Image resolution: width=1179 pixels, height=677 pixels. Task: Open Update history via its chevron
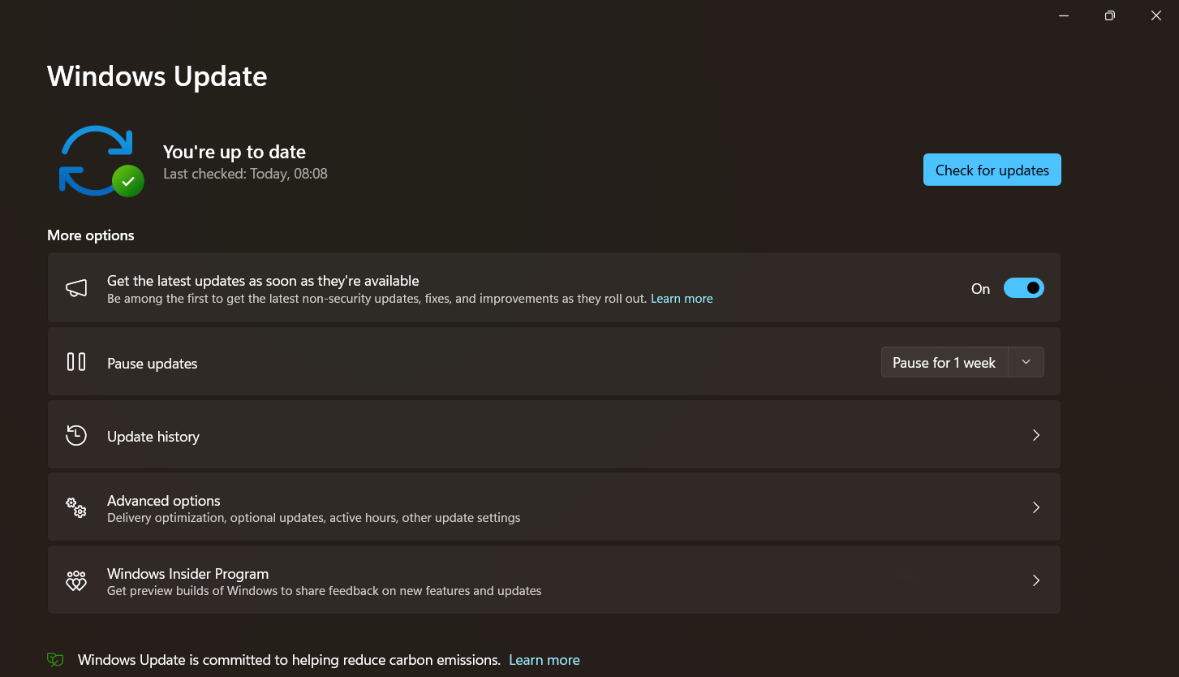(x=1036, y=435)
